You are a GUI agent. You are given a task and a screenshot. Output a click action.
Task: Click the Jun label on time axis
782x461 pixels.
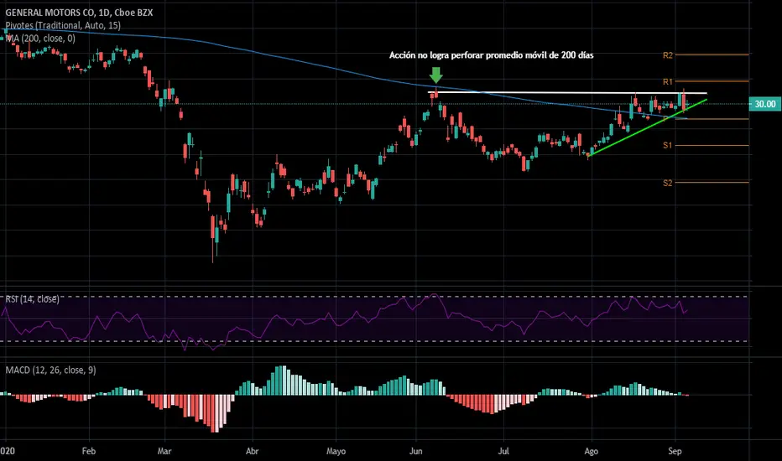415,451
